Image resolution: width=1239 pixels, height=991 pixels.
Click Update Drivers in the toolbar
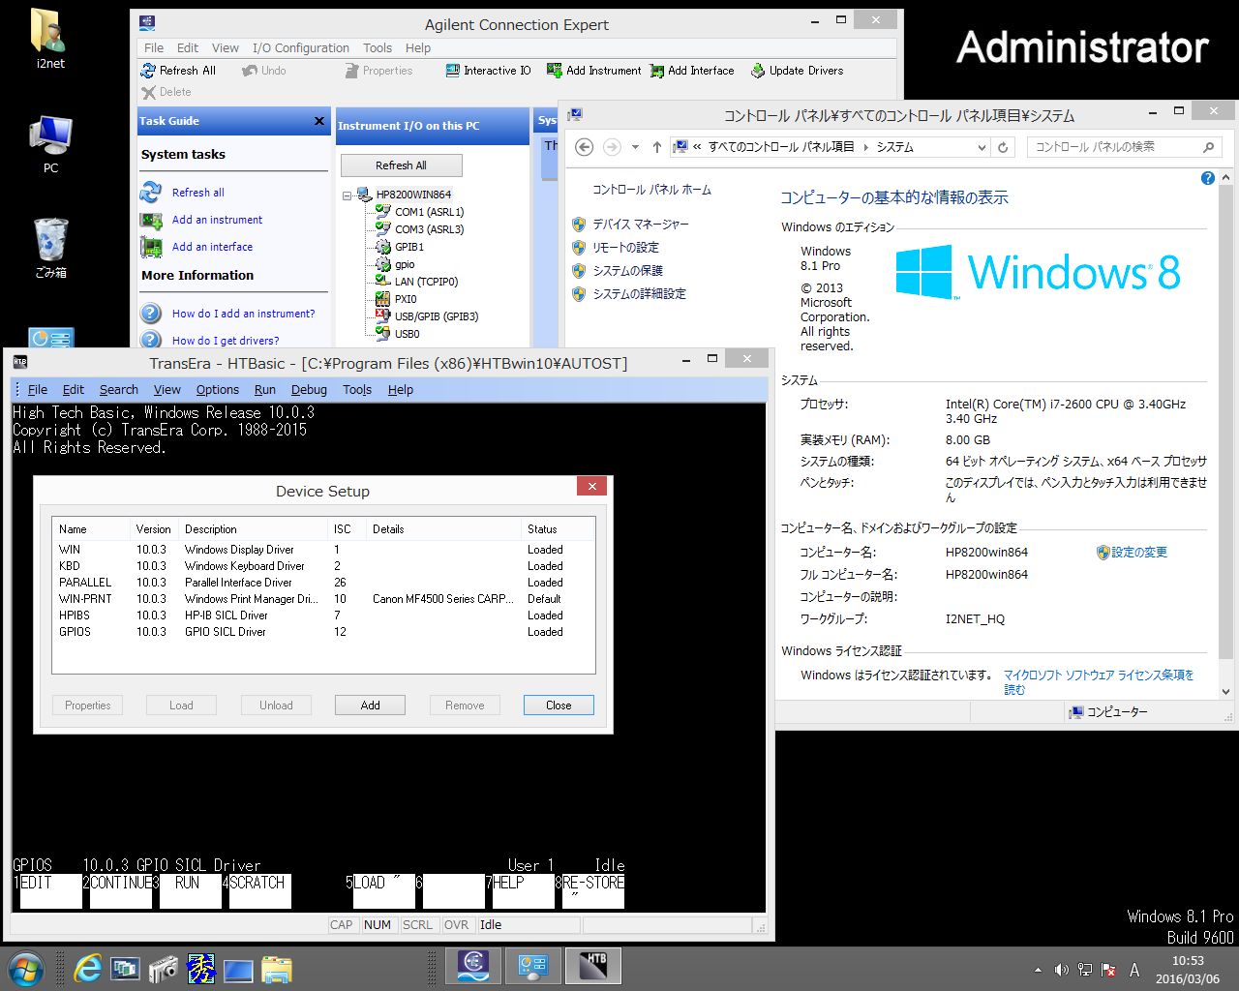pyautogui.click(x=798, y=71)
